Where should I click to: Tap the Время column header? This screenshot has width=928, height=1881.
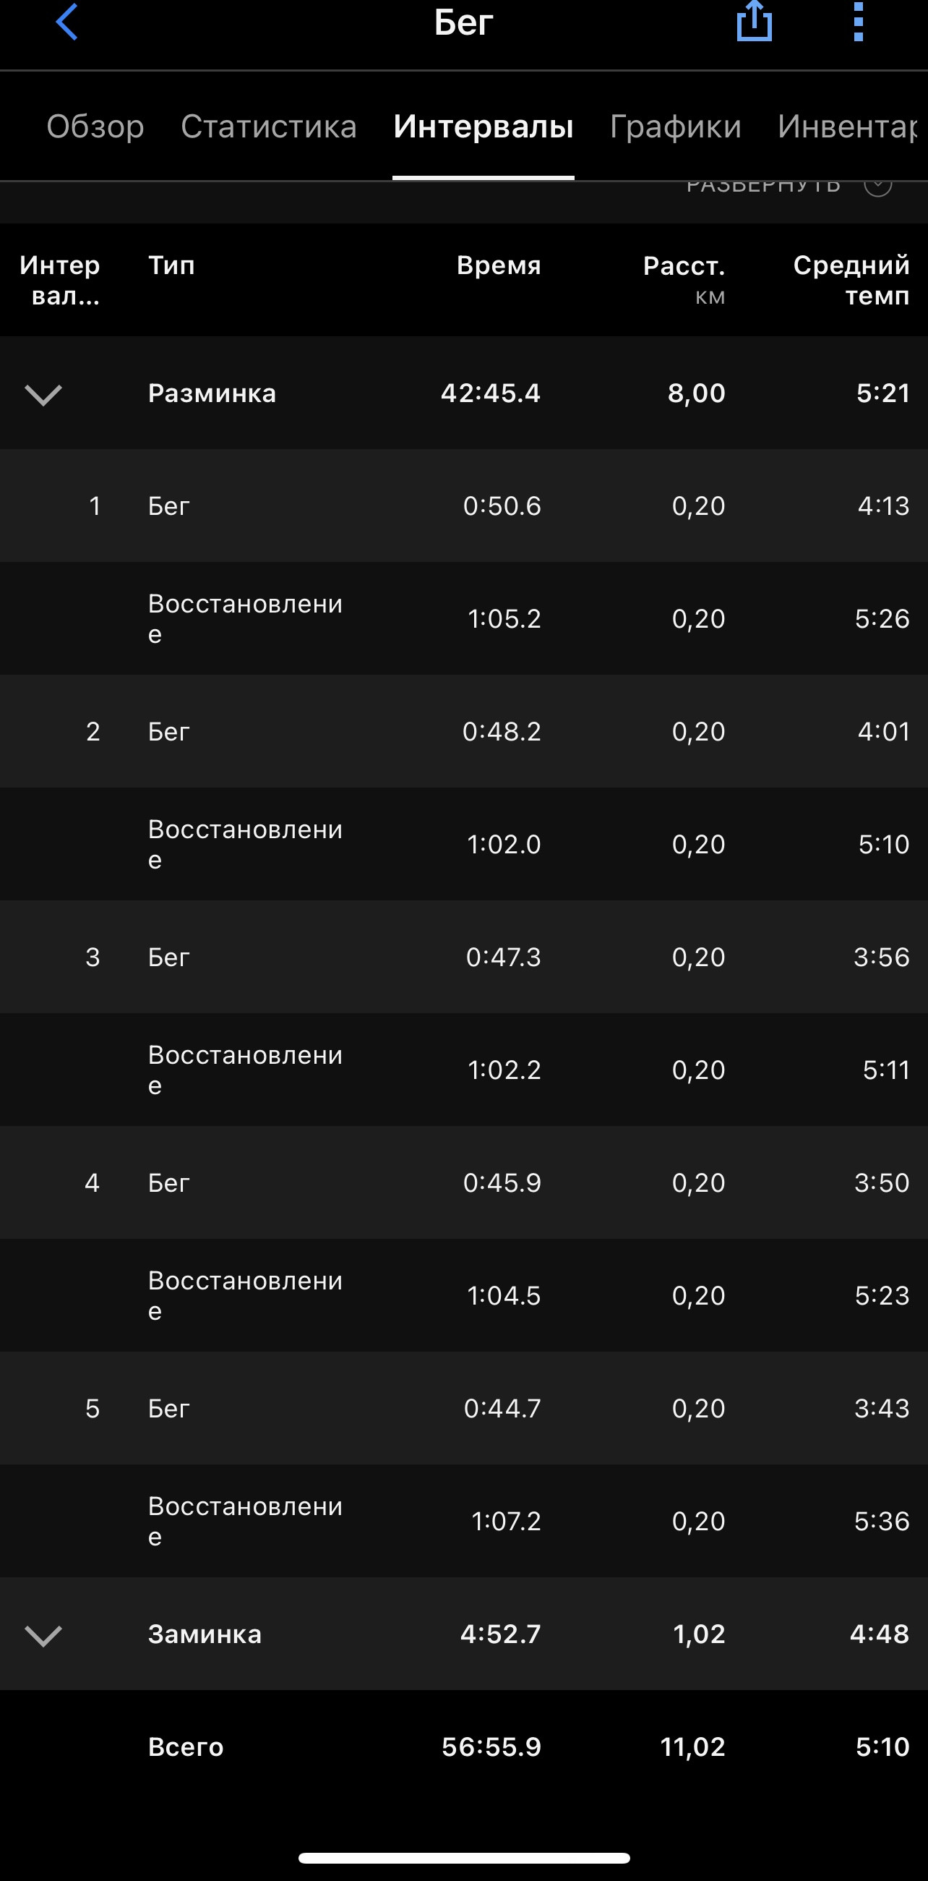tap(499, 265)
